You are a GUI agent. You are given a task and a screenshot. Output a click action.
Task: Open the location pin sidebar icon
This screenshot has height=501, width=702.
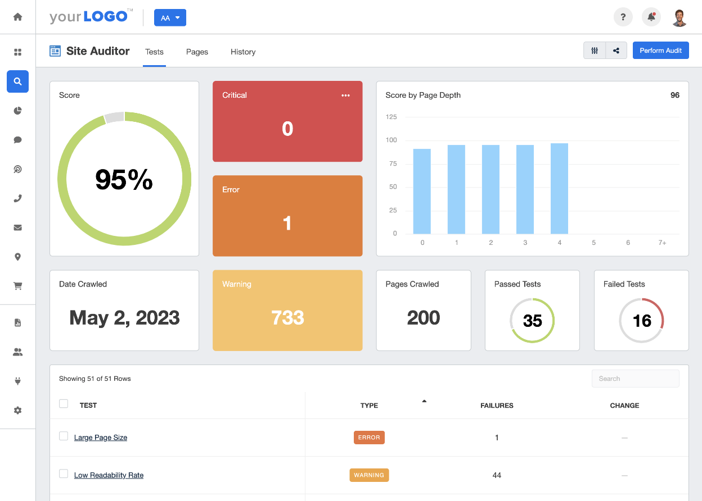click(x=17, y=257)
